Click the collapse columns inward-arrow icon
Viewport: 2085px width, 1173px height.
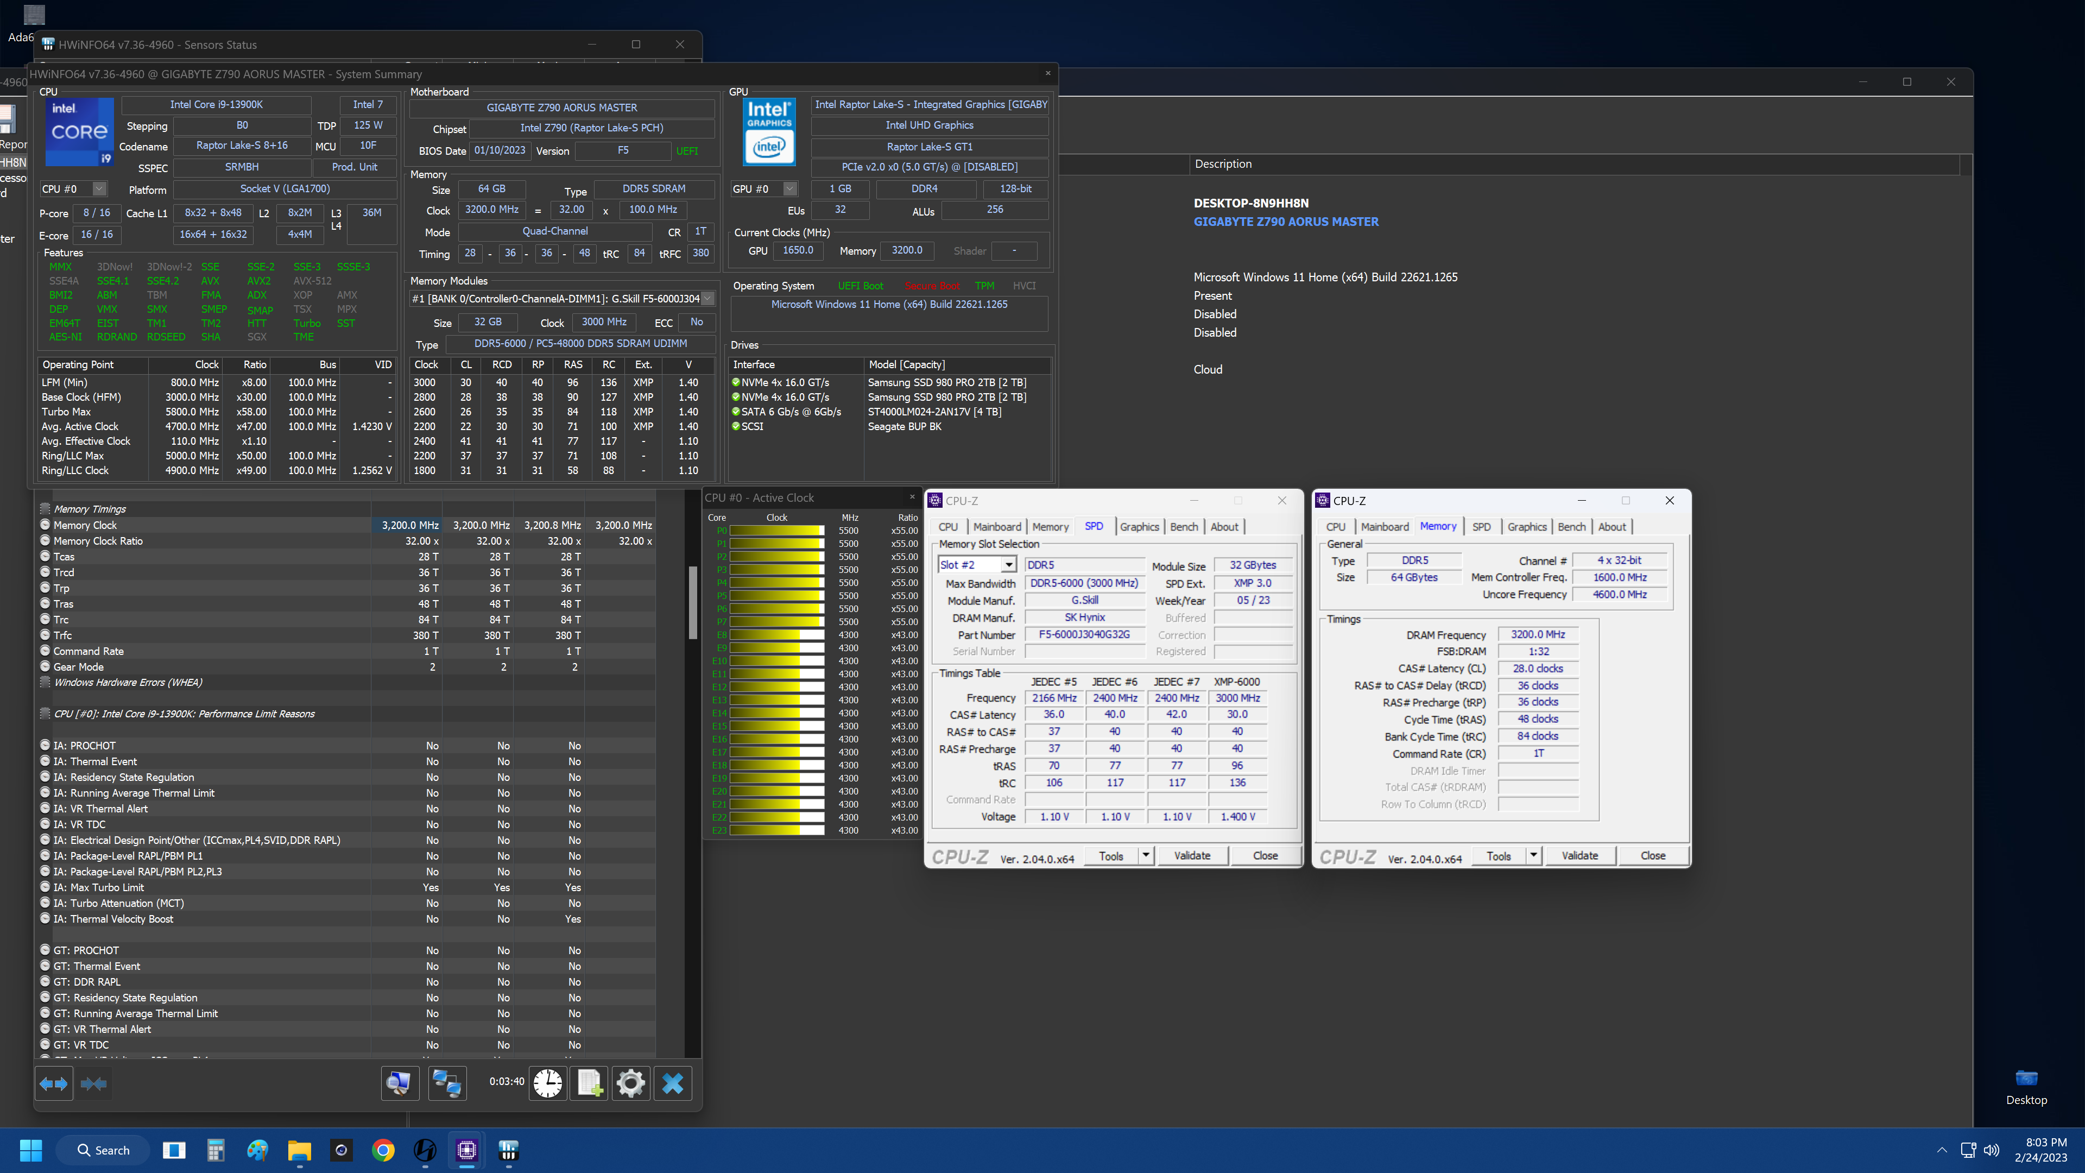coord(94,1083)
